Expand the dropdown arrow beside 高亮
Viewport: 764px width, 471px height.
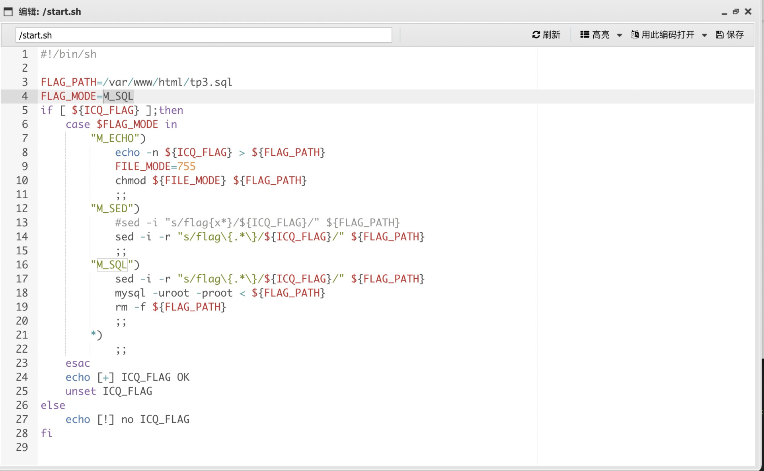pos(620,35)
